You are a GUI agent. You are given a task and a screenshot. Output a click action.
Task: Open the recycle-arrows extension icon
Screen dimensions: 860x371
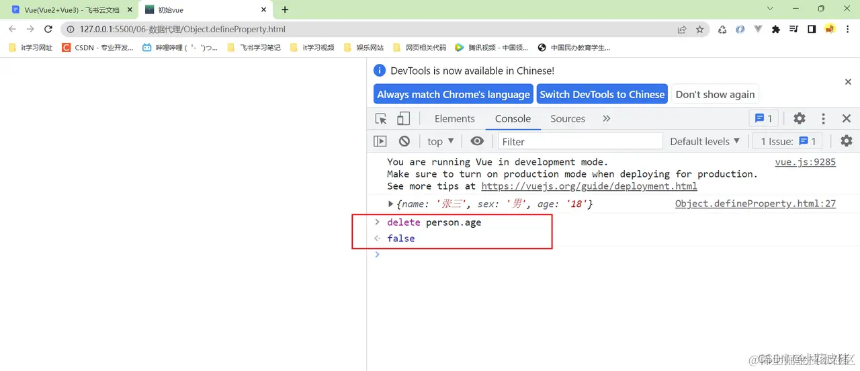[x=722, y=30]
